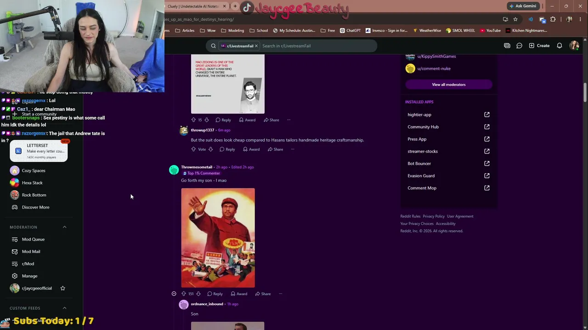Viewport: 588px width, 330px height.
Task: Collapse the Custom Feeds sidebar section
Action: pyautogui.click(x=64, y=308)
